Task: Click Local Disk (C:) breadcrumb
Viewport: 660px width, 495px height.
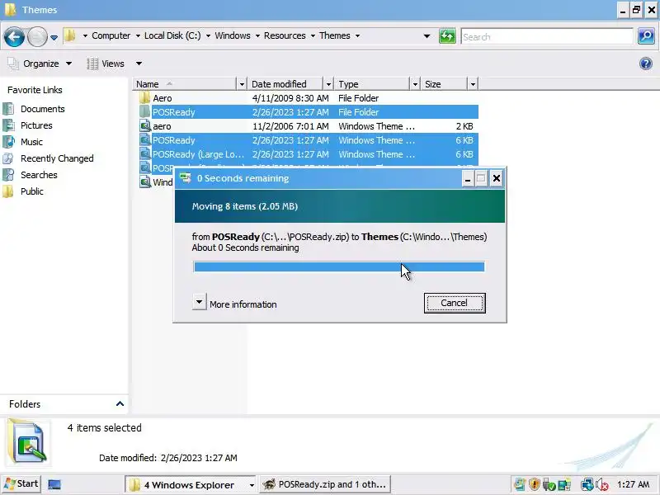Action: coord(172,35)
